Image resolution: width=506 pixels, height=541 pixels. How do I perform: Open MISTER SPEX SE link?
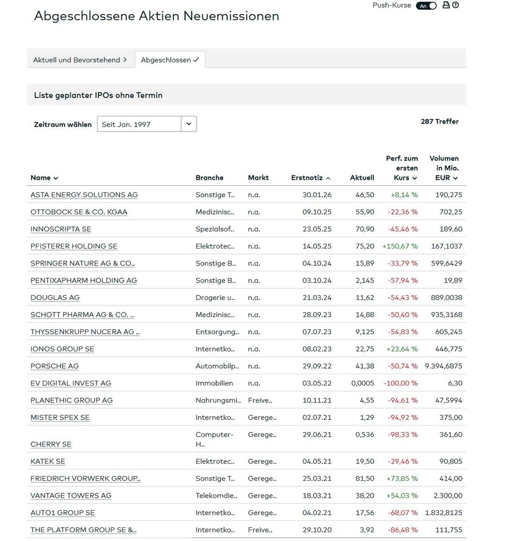pyautogui.click(x=60, y=418)
